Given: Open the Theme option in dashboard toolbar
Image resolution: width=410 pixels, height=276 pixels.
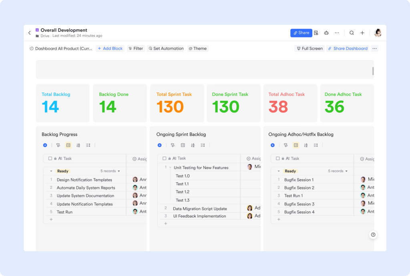Looking at the screenshot, I should click(x=198, y=48).
